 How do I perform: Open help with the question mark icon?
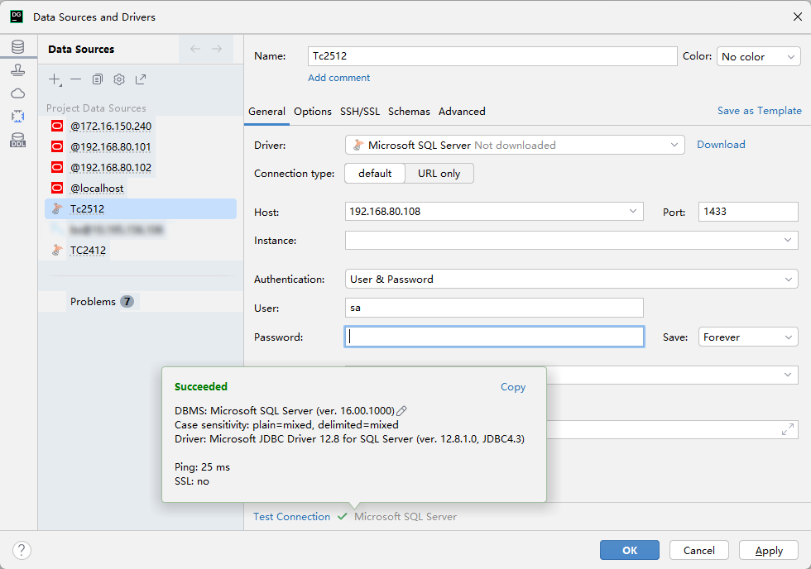(x=22, y=551)
